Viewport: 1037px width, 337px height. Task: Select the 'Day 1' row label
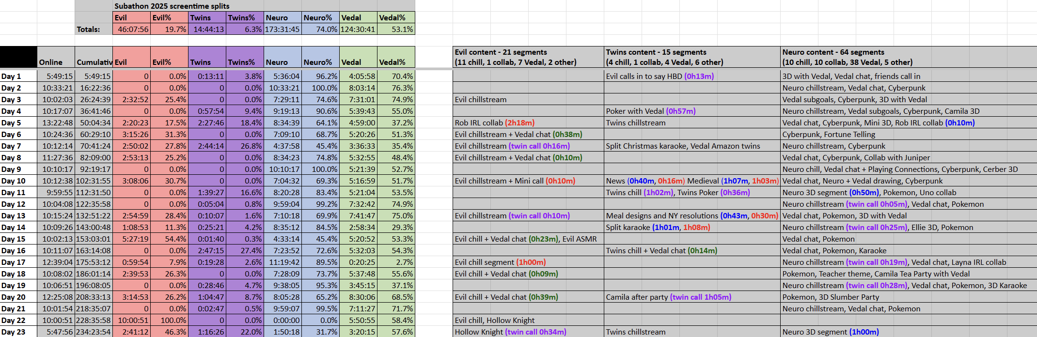pos(18,76)
